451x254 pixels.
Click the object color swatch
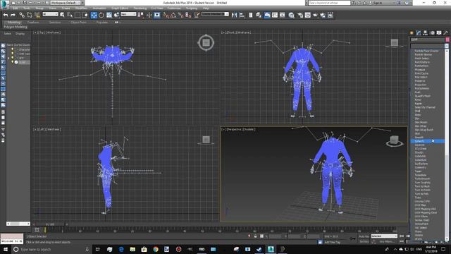(447, 40)
